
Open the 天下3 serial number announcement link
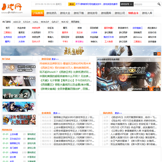pyautogui.click(x=96, y=4)
